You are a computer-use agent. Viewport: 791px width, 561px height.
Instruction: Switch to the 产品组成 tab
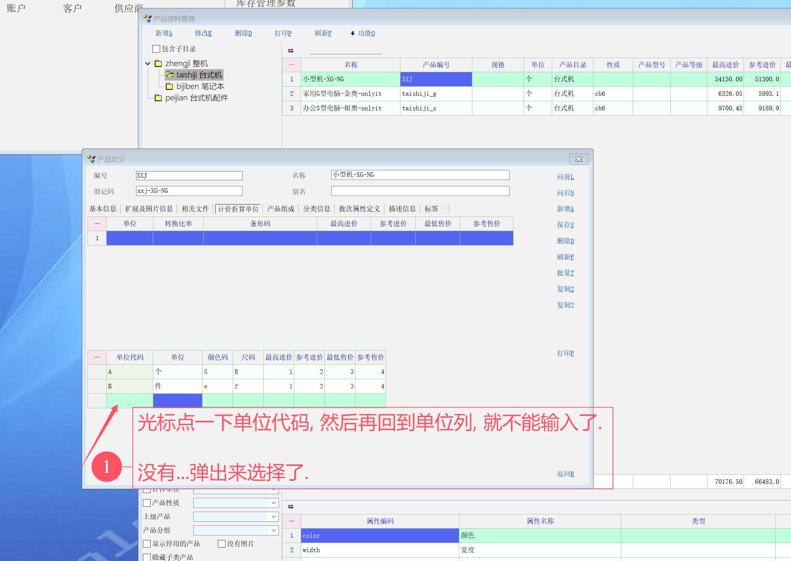280,209
